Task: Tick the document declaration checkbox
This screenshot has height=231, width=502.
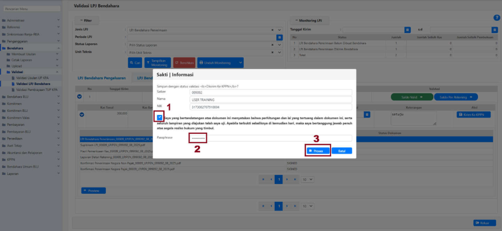Action: [159, 117]
